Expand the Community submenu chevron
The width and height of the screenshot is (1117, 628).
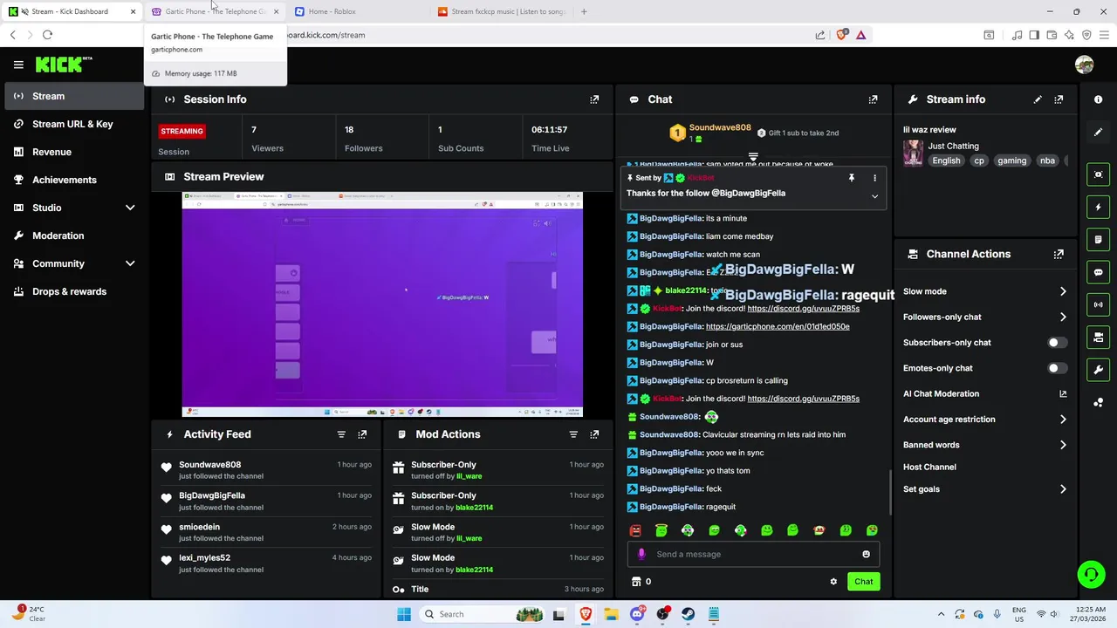click(130, 263)
